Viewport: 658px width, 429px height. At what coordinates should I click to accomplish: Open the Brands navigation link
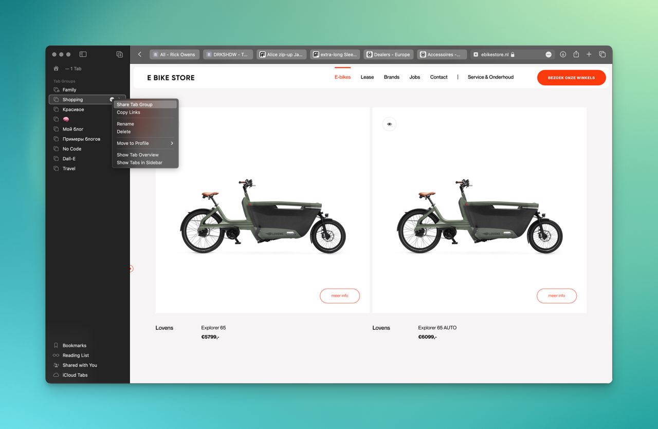tap(392, 77)
